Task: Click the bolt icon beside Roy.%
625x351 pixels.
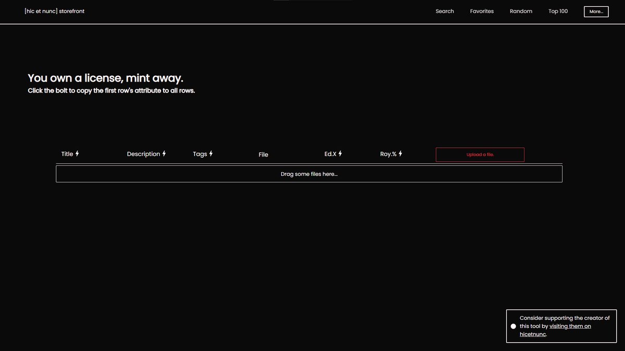Action: 401,153
